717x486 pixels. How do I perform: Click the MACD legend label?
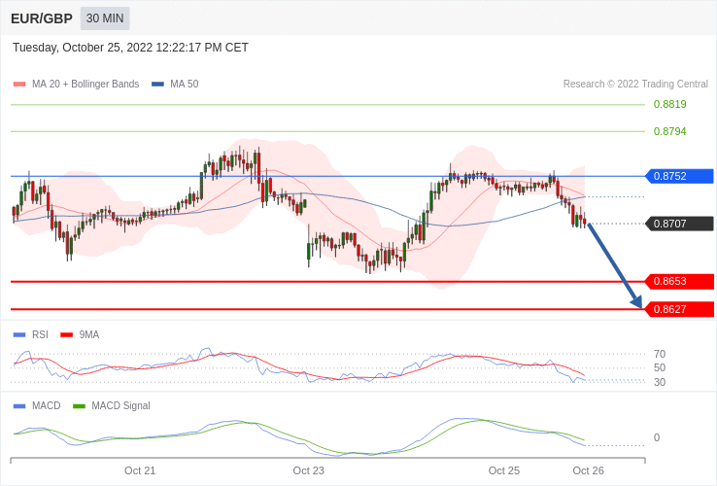[x=47, y=406]
